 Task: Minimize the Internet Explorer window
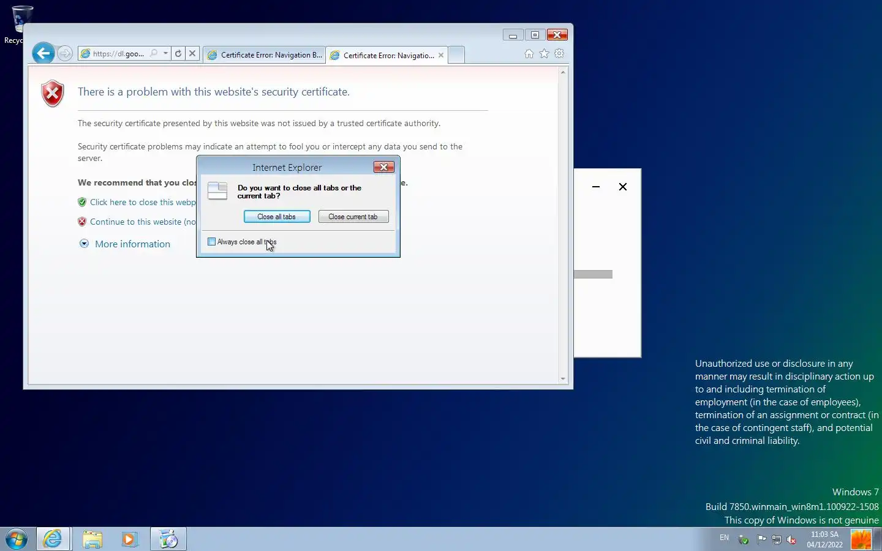(513, 36)
